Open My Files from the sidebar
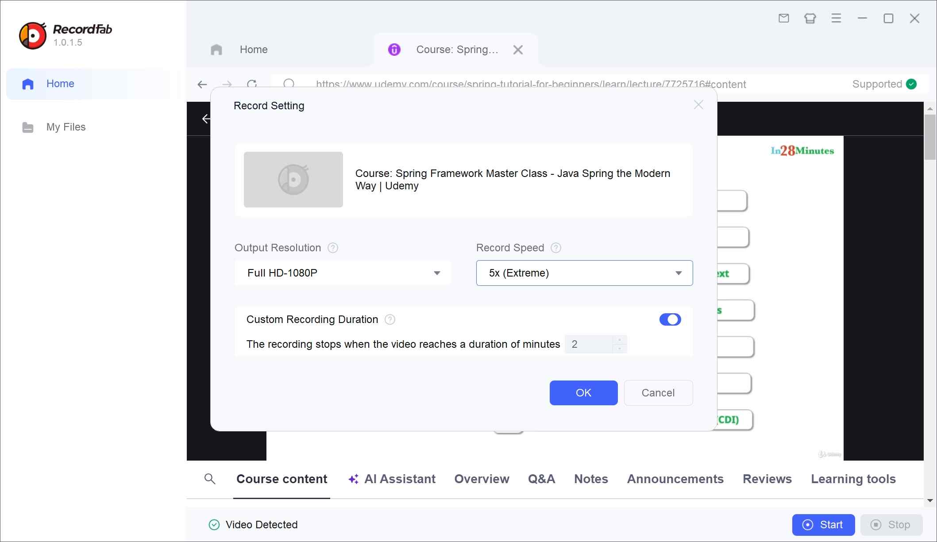This screenshot has width=937, height=542. 66,127
